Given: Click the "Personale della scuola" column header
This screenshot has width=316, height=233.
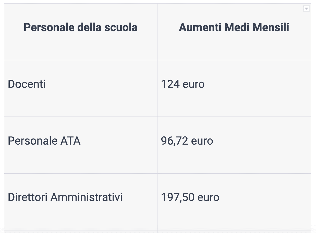Looking at the screenshot, I should tap(81, 27).
